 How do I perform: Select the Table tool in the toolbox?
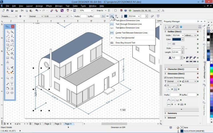pyautogui.click(x=8, y=58)
